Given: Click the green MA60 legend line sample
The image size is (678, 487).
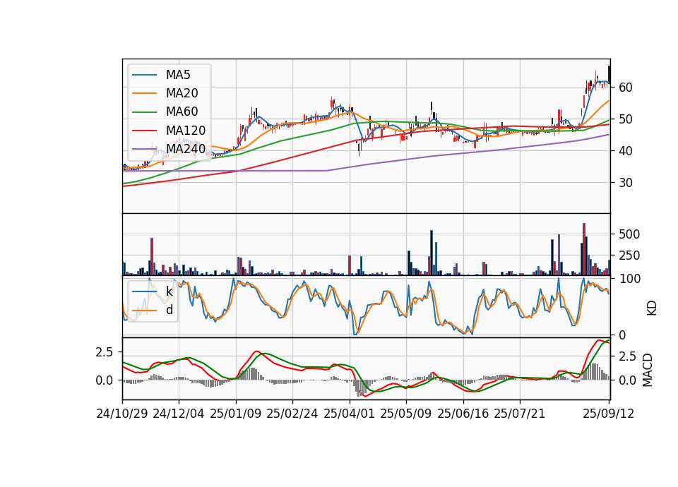Looking at the screenshot, I should pyautogui.click(x=144, y=112).
